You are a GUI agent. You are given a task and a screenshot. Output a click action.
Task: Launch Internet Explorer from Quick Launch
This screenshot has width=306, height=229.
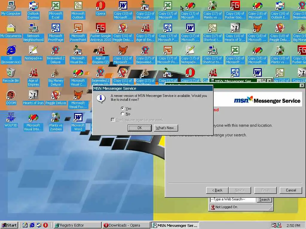tap(32, 225)
